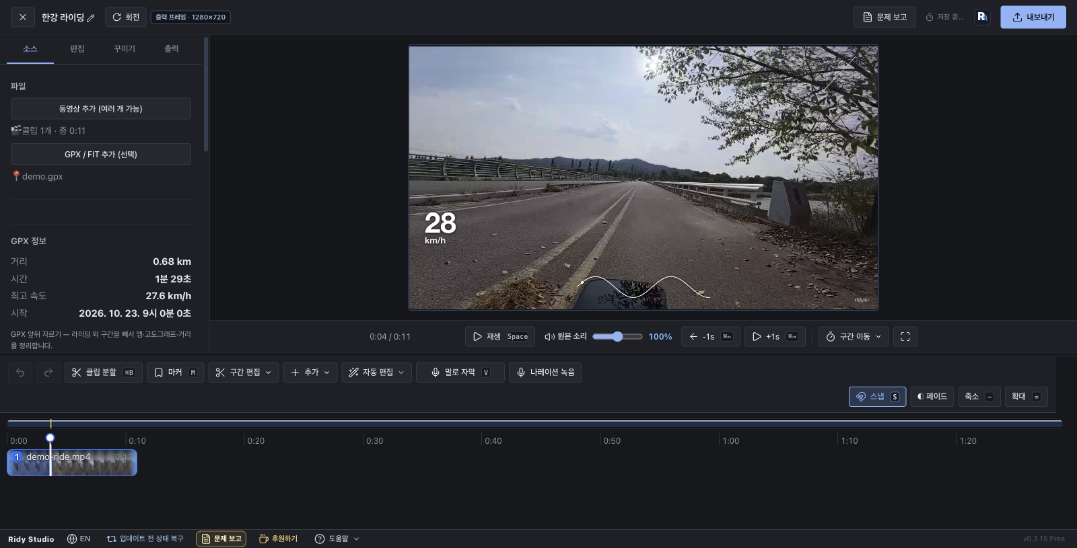The image size is (1077, 548).
Task: Export video with 내보내기 button
Action: coord(1033,17)
